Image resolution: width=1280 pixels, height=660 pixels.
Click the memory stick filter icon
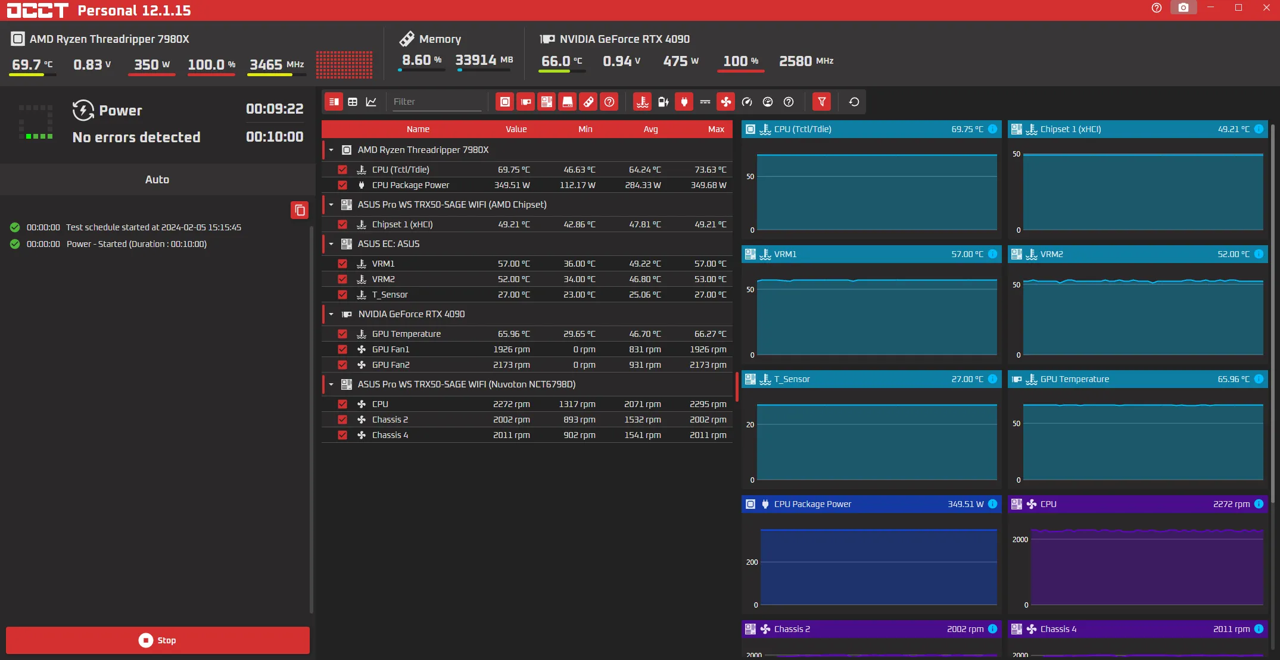(588, 102)
